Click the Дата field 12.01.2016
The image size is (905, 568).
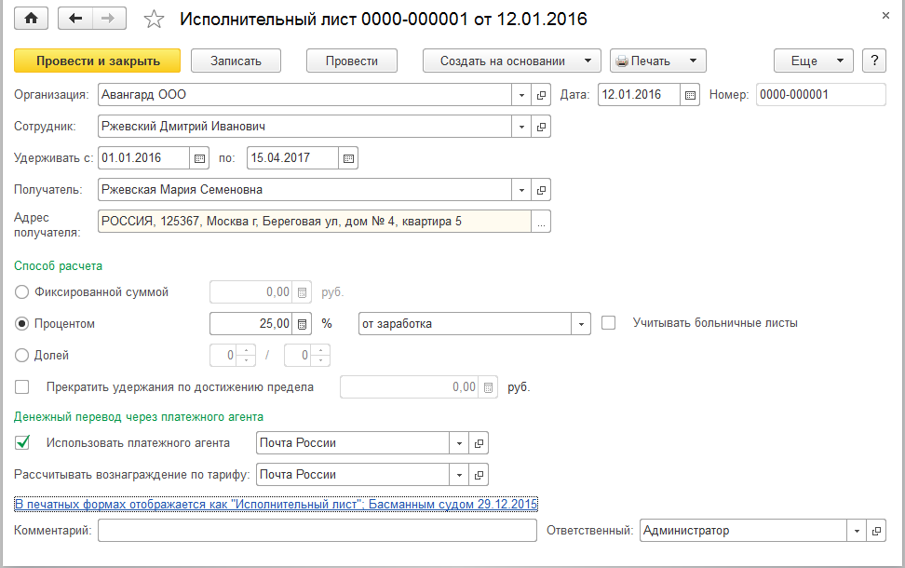[x=639, y=95]
